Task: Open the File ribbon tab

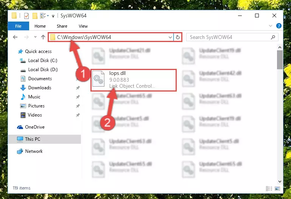Action: pos(19,26)
